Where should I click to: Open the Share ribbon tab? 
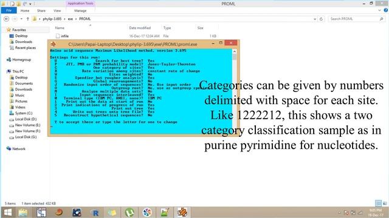(41, 11)
